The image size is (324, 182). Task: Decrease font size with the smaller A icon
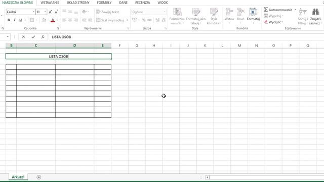pos(56,12)
